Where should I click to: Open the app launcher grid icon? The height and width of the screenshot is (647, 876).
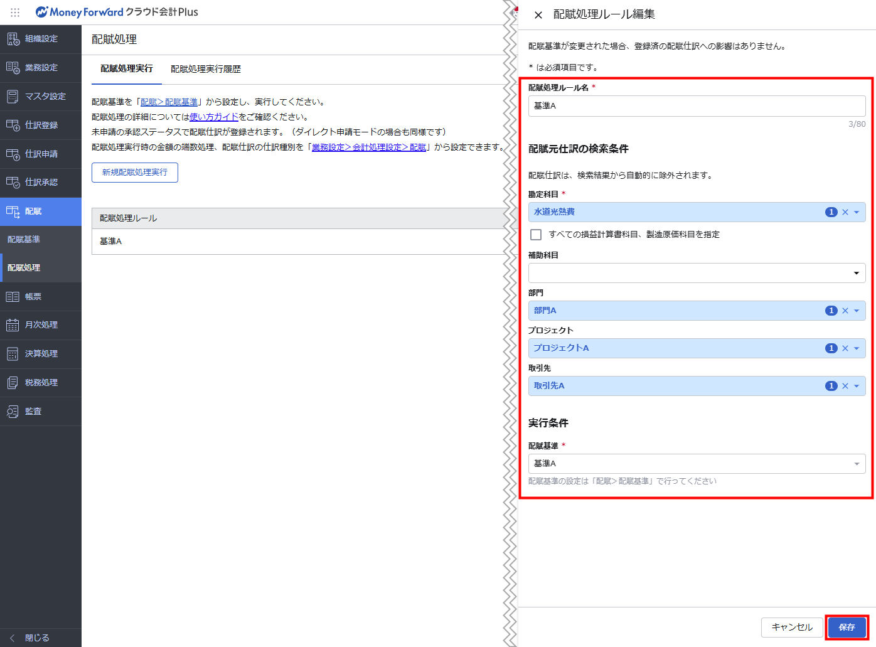15,12
